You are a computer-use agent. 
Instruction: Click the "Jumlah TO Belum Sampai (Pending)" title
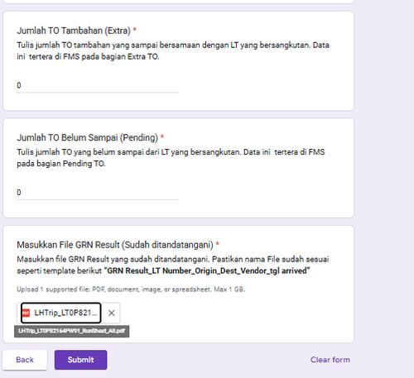pos(87,137)
